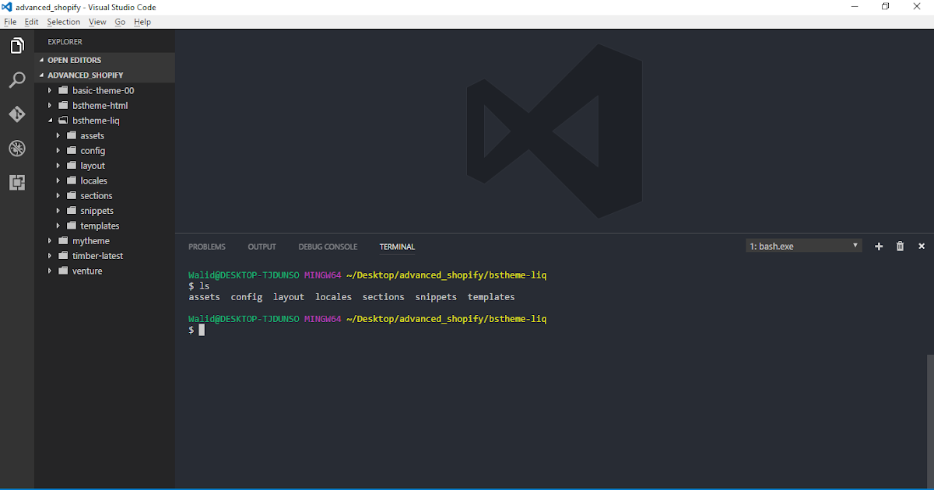Image resolution: width=934 pixels, height=490 pixels.
Task: Expand the assets folder arrow
Action: tap(58, 135)
